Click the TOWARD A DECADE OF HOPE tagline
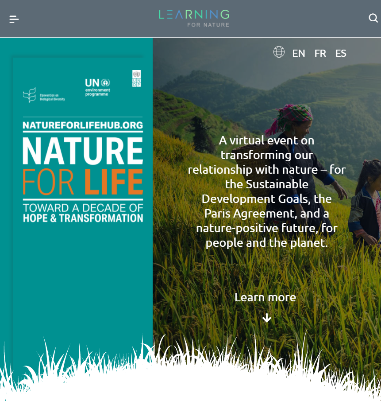The height and width of the screenshot is (401, 381). point(83,213)
